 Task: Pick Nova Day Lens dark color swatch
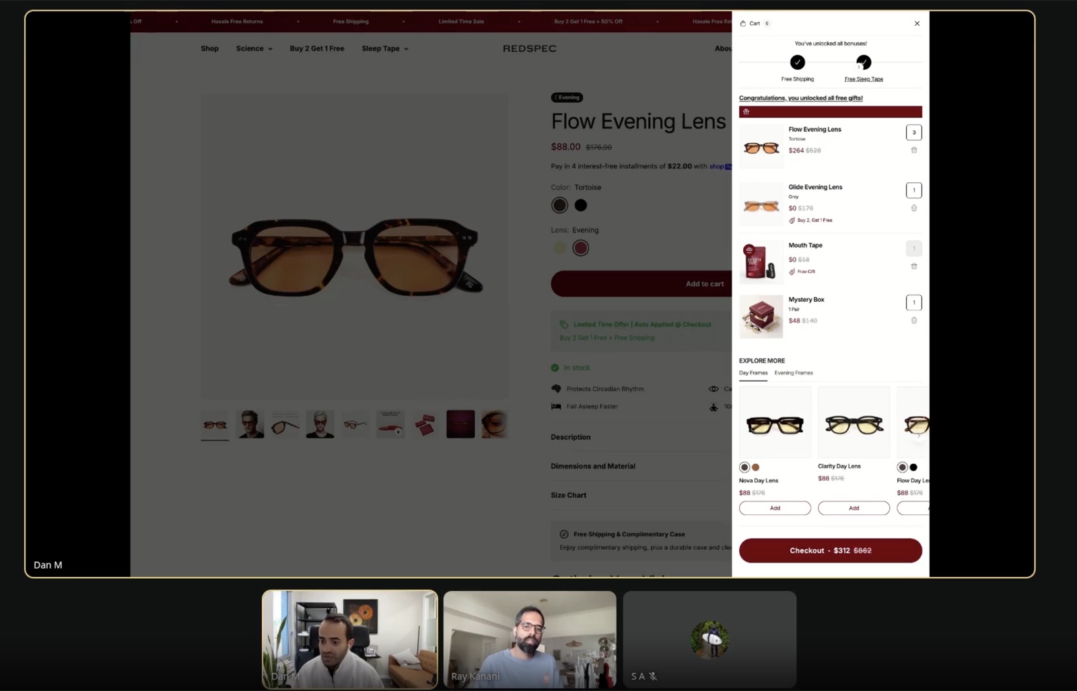pos(744,467)
